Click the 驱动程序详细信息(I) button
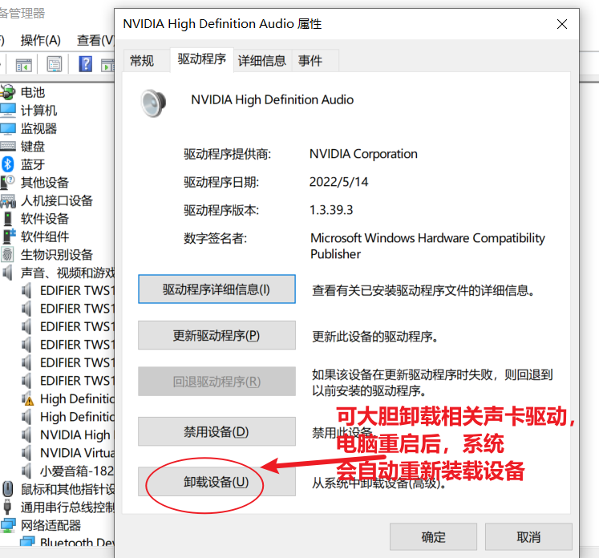This screenshot has width=599, height=558. click(x=217, y=289)
